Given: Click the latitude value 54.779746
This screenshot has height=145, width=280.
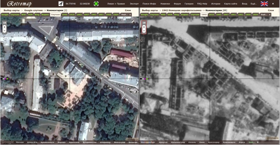Looking at the screenshot, I should pyautogui.click(x=71, y=4).
